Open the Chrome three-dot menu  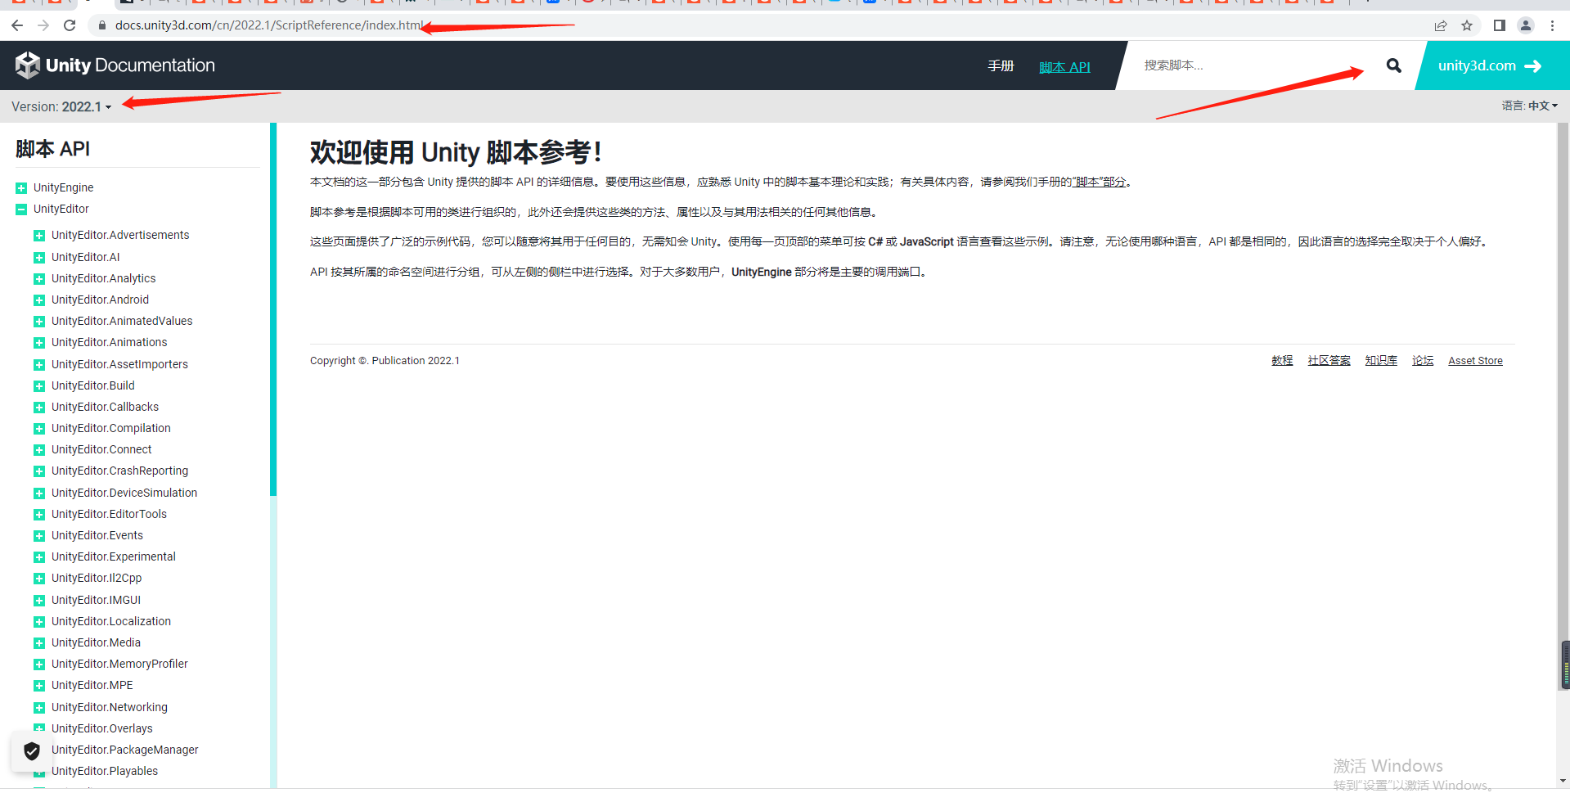tap(1552, 25)
